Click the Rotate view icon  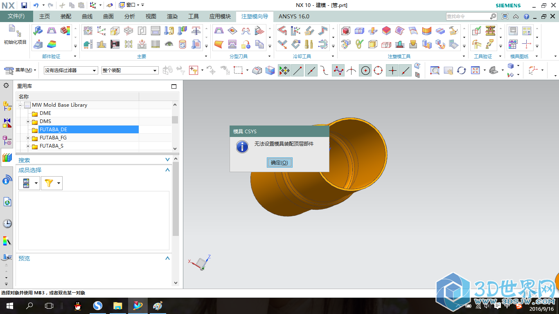pos(462,70)
